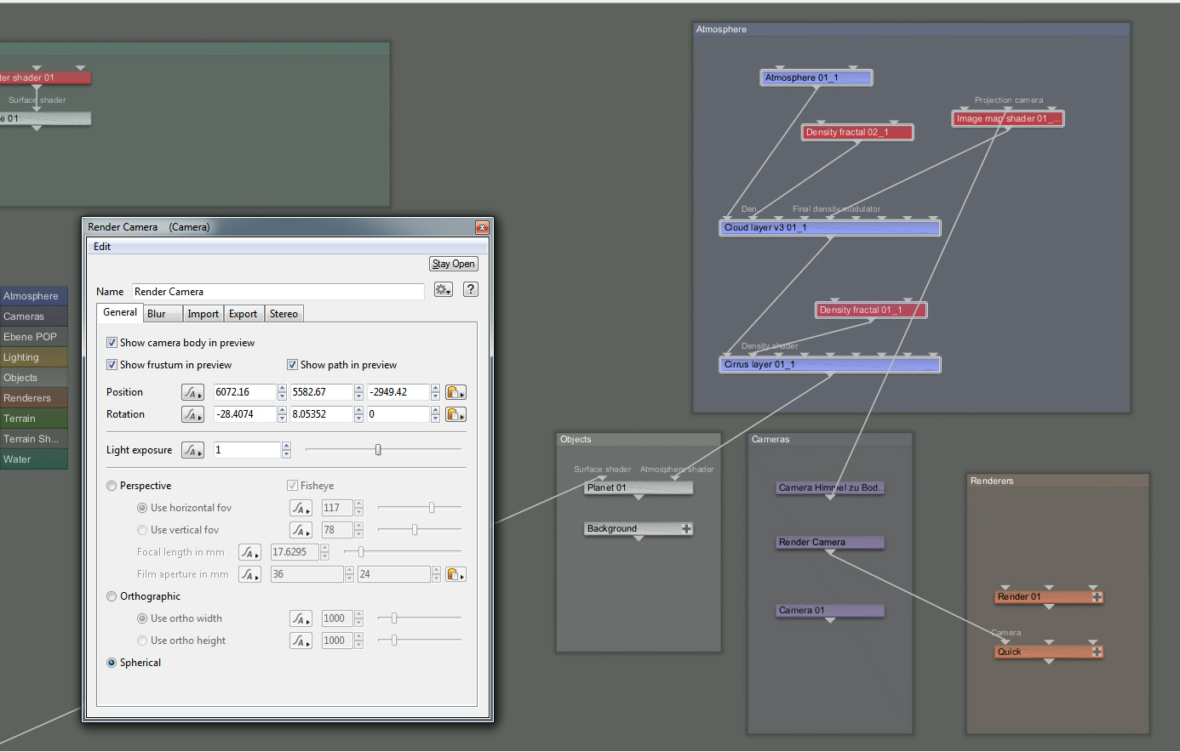Choose Use ortho height option

[x=142, y=641]
